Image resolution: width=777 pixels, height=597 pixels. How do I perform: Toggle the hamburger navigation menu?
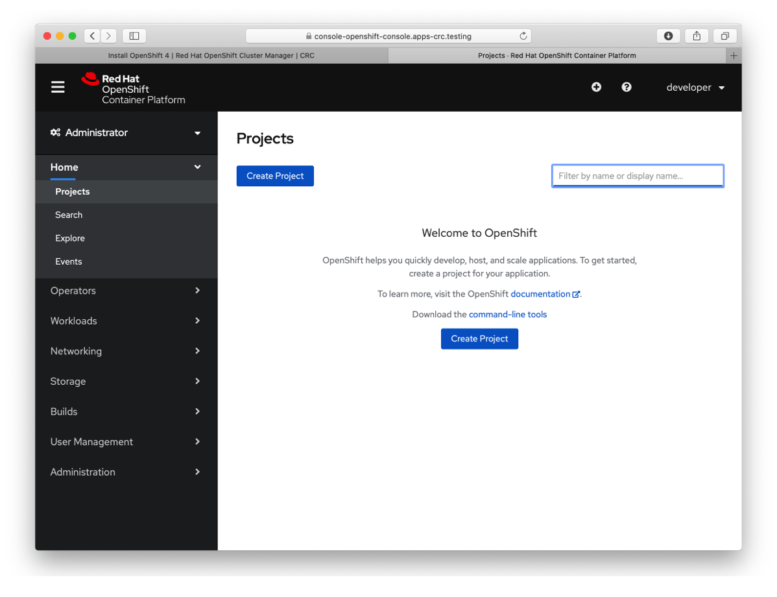[58, 87]
